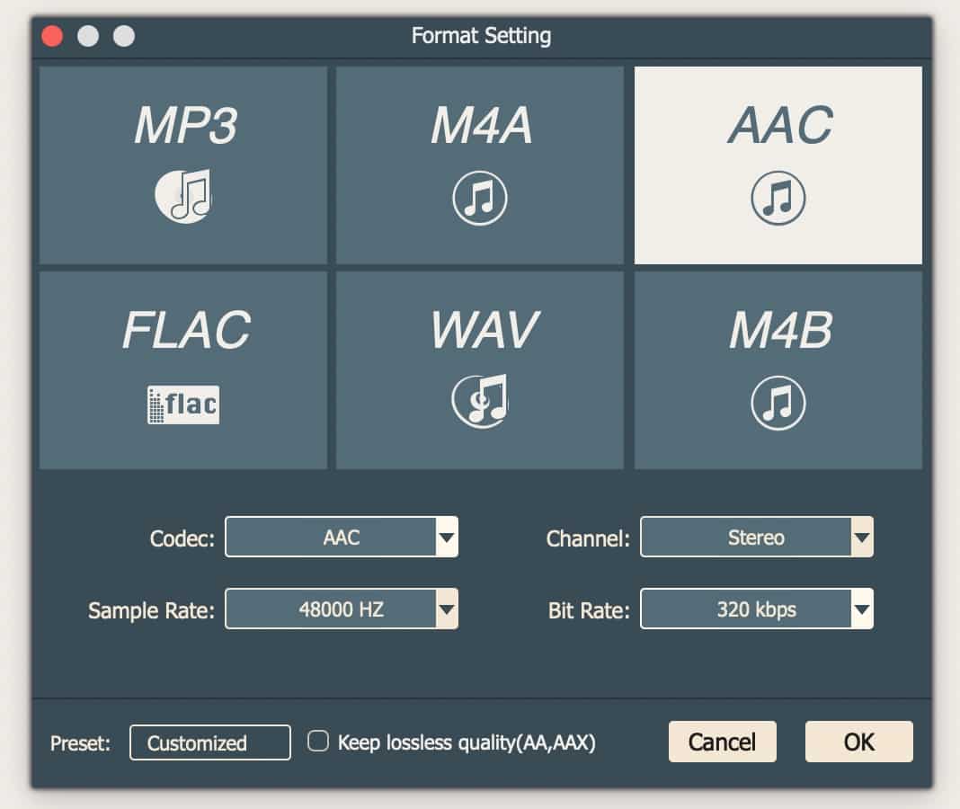Image resolution: width=960 pixels, height=809 pixels.
Task: Click the flac logo icon
Action: [x=183, y=404]
